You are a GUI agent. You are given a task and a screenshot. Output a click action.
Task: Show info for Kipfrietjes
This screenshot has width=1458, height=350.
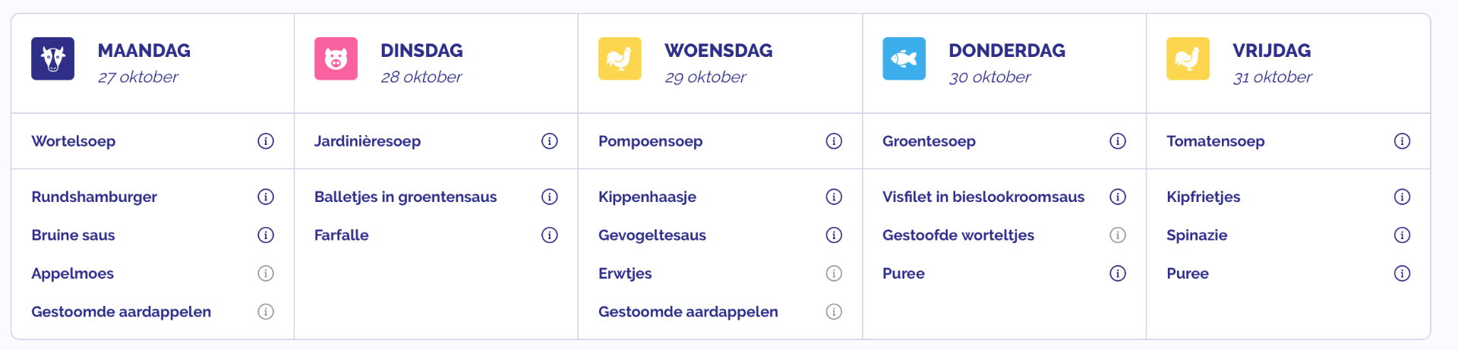click(1402, 197)
